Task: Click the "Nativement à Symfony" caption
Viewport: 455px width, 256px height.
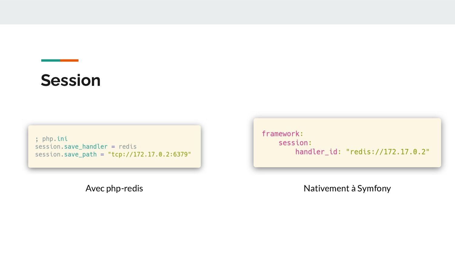Action: pos(347,188)
